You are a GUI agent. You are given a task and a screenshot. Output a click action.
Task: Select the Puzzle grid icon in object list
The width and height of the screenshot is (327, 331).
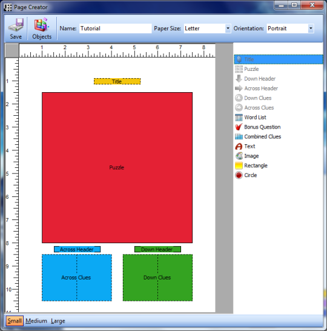click(239, 69)
